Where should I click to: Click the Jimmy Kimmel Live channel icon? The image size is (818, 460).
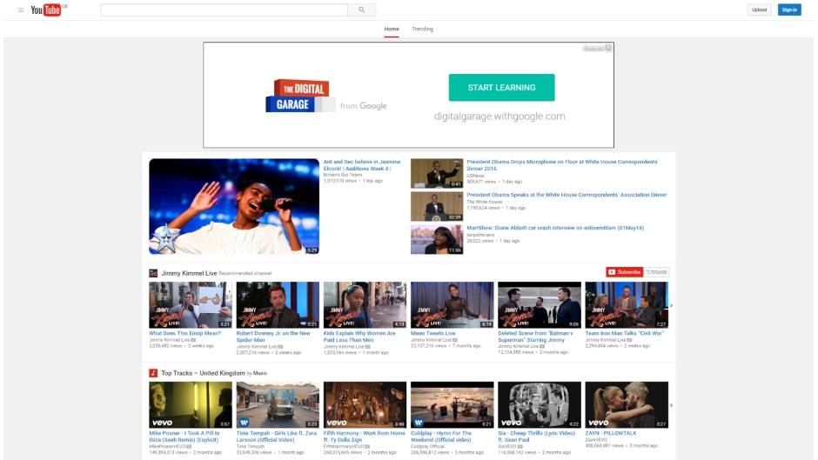pos(153,272)
